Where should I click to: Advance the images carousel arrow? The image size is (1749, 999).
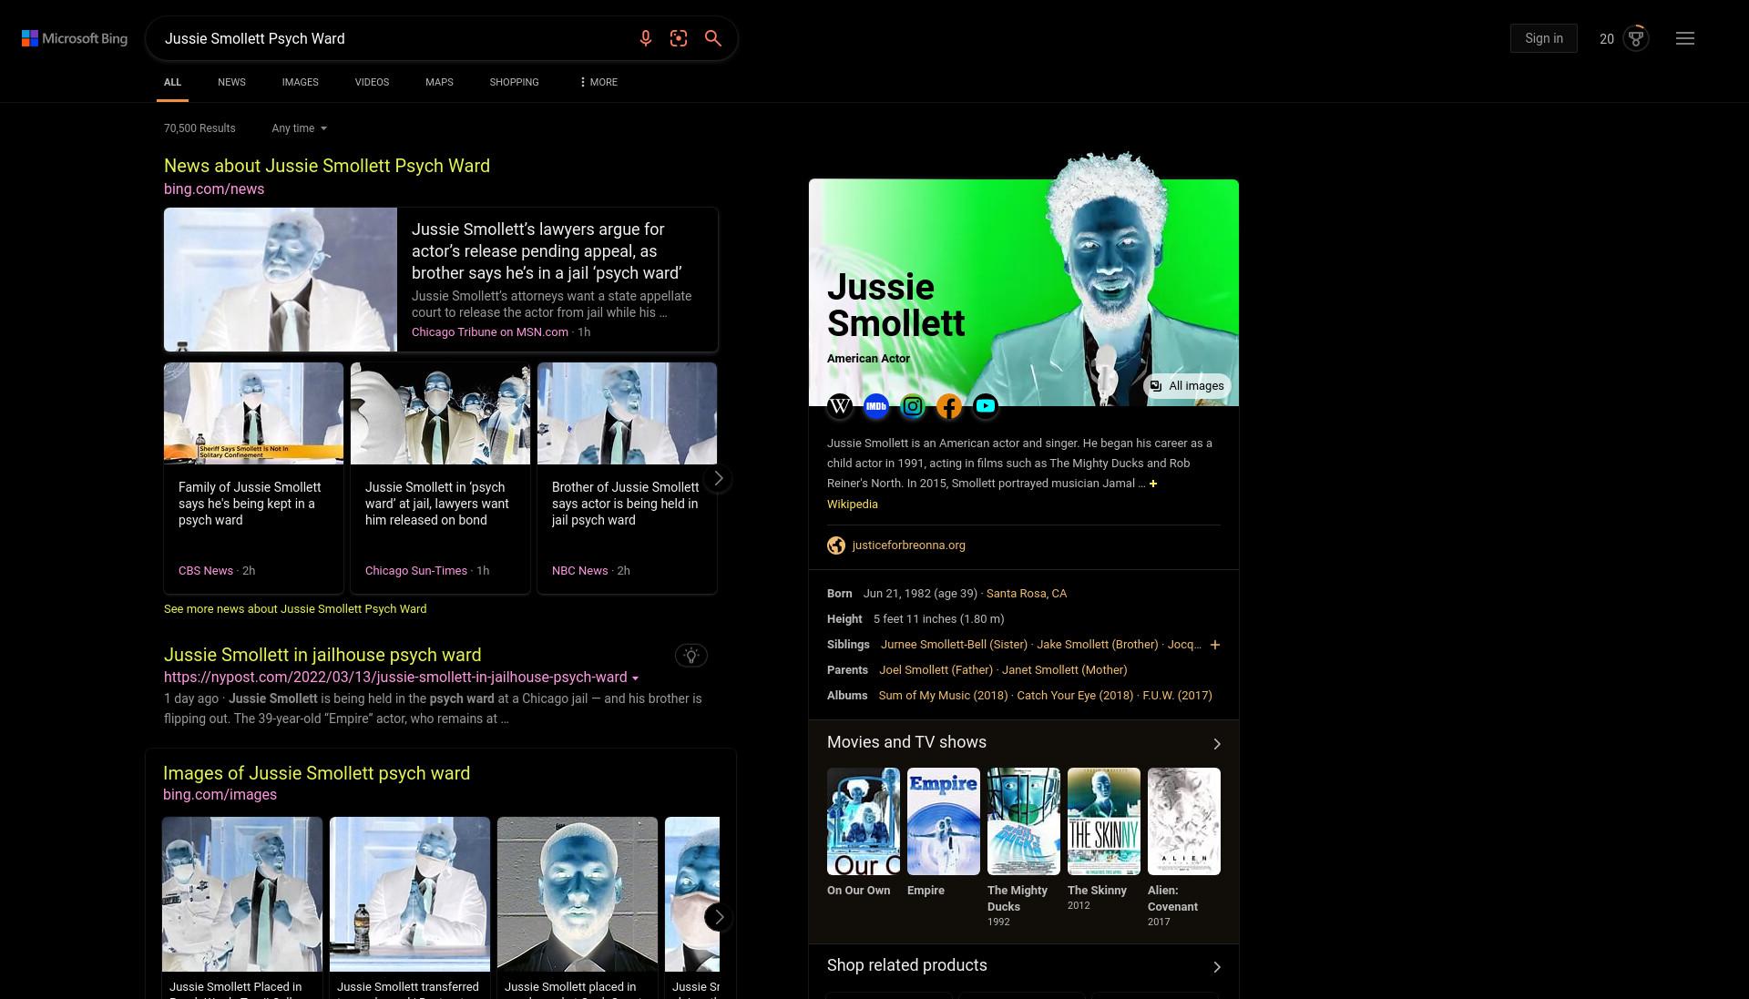pos(719,917)
